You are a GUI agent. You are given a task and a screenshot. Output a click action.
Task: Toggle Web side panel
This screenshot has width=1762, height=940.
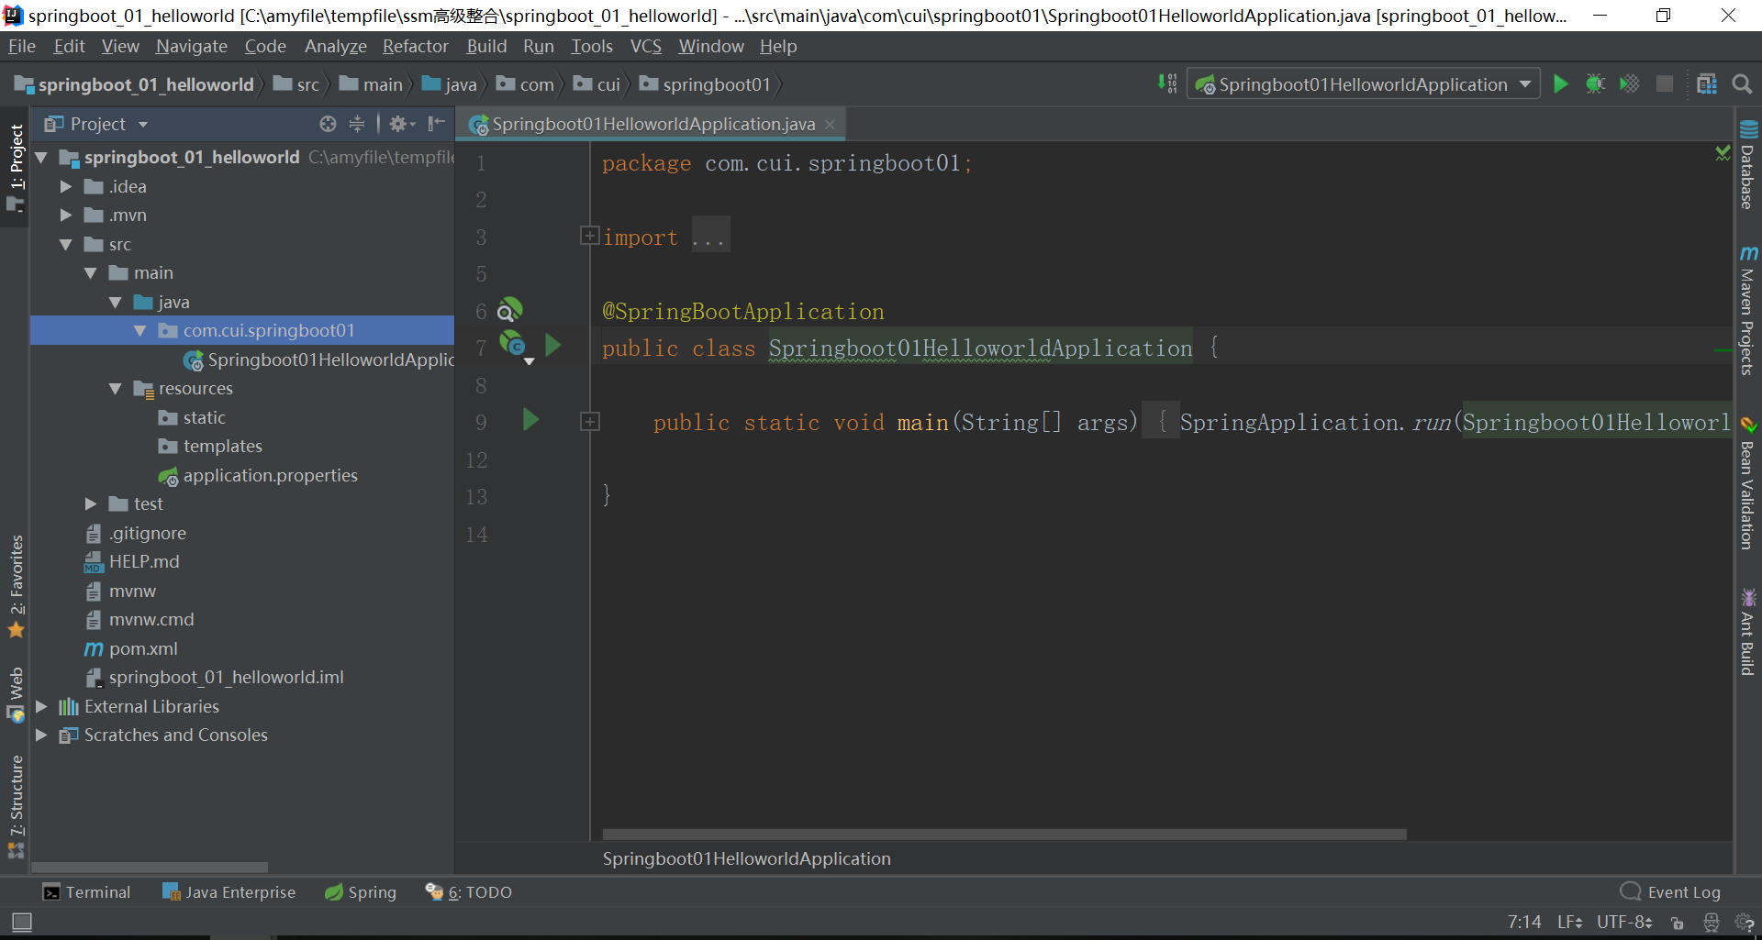coord(16,694)
